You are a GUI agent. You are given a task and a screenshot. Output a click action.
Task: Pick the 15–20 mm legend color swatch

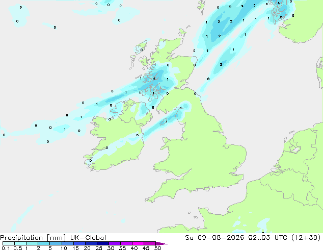coord(79,243)
